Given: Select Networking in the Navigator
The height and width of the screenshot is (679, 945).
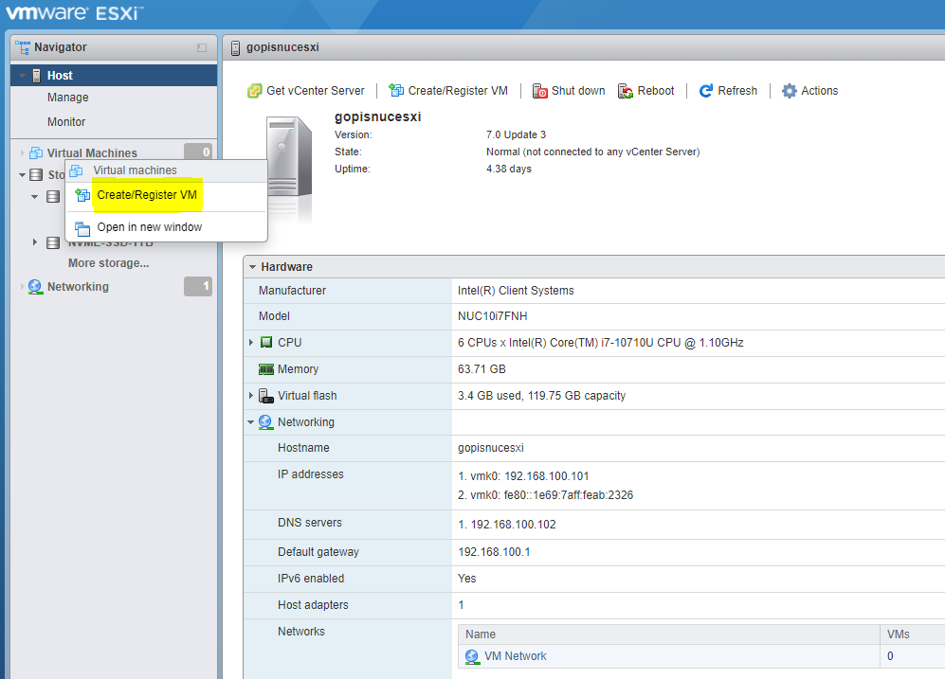Looking at the screenshot, I should click(78, 287).
